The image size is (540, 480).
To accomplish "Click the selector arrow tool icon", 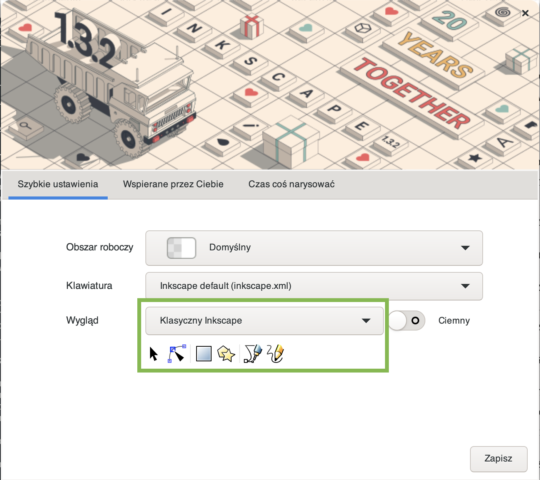I will point(154,354).
